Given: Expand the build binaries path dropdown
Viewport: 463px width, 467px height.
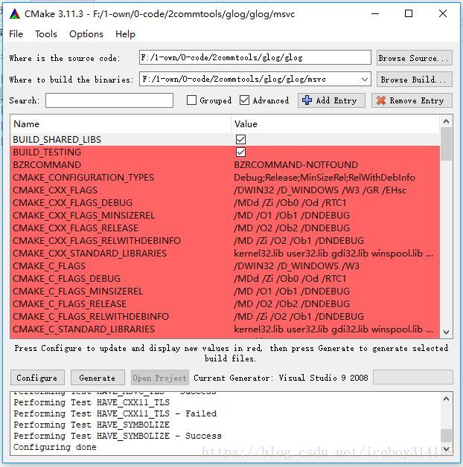Looking at the screenshot, I should 364,80.
